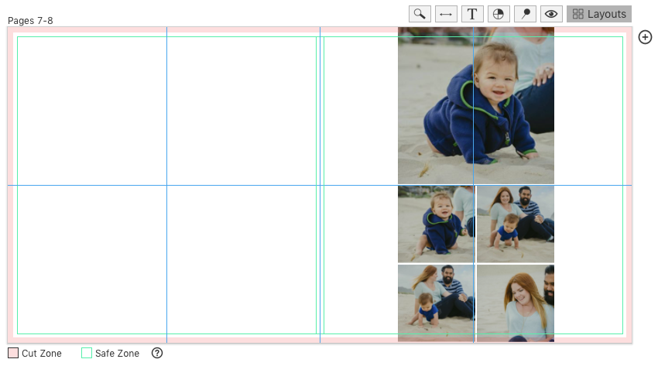The height and width of the screenshot is (366, 658).
Task: Click the Safe Zone green swatch
Action: (x=87, y=353)
